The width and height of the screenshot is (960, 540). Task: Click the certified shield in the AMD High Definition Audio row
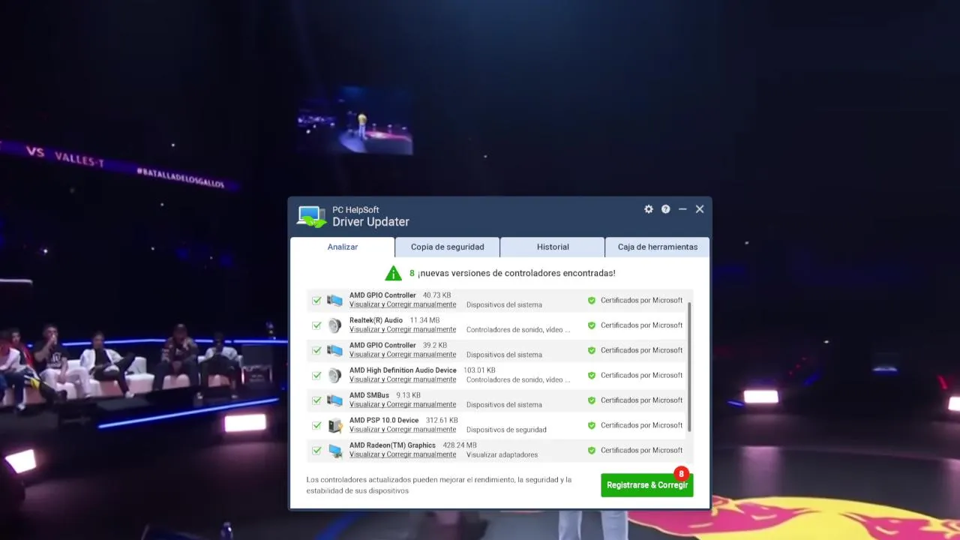[x=592, y=375]
